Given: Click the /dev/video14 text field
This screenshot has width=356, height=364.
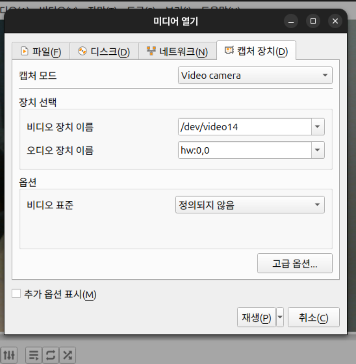Looking at the screenshot, I should 245,127.
